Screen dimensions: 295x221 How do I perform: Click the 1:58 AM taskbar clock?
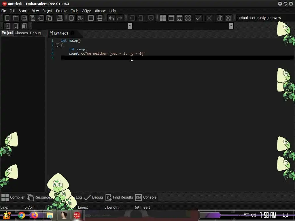[x=268, y=215]
